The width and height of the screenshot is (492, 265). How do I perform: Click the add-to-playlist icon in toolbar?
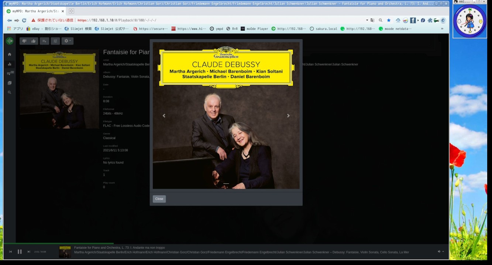(x=44, y=41)
